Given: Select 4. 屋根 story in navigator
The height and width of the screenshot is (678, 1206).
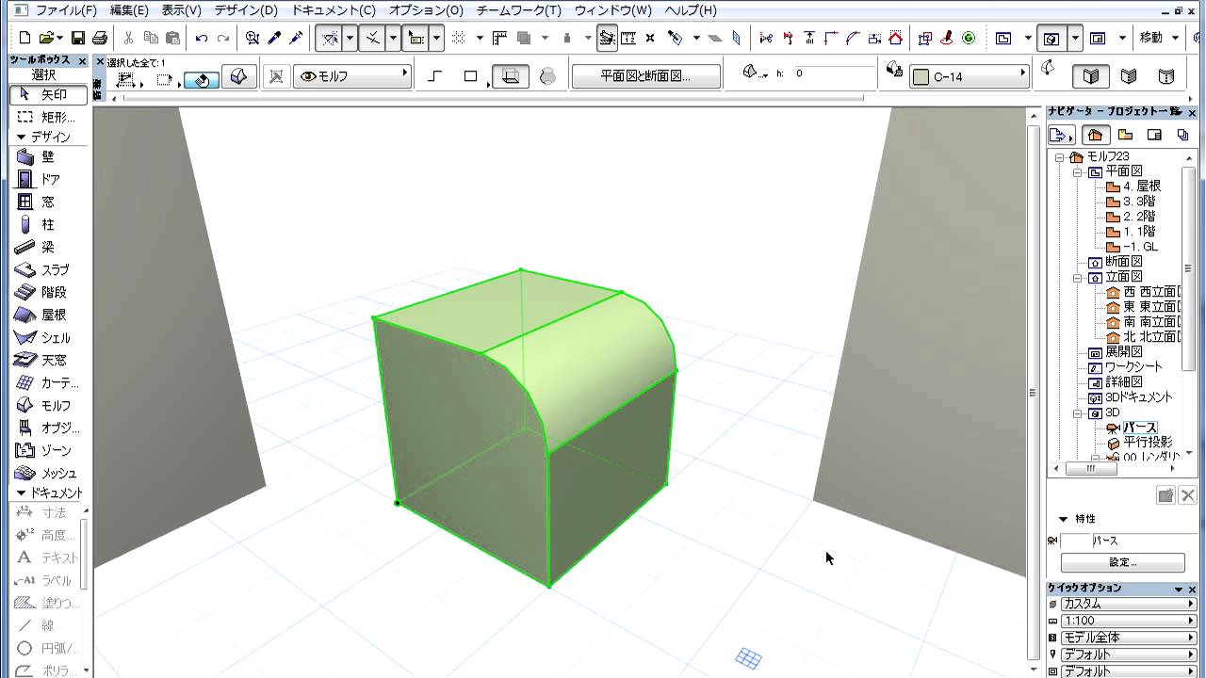Looking at the screenshot, I should (1141, 186).
